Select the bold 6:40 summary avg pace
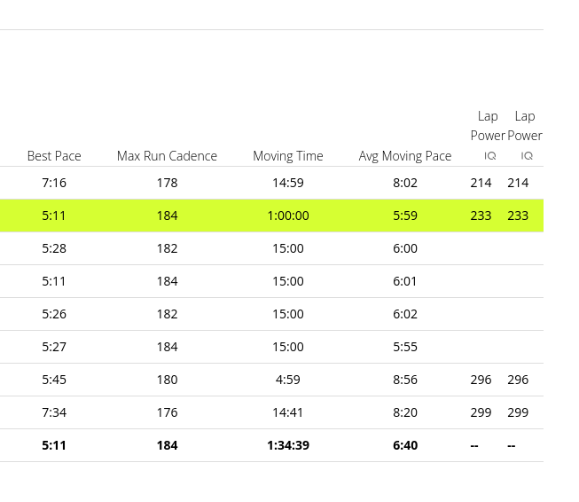The image size is (579, 502). tap(405, 446)
